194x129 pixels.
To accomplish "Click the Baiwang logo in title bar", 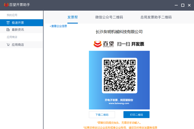I will pyautogui.click(x=6, y=5).
